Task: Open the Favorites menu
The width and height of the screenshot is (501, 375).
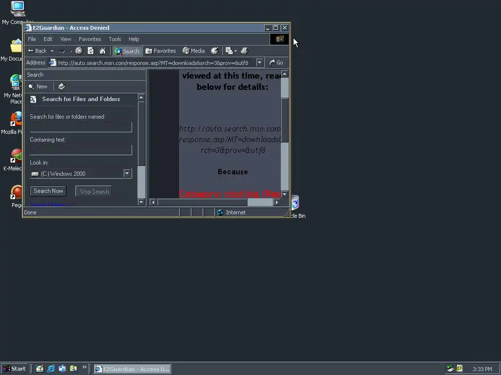Action: pos(90,39)
